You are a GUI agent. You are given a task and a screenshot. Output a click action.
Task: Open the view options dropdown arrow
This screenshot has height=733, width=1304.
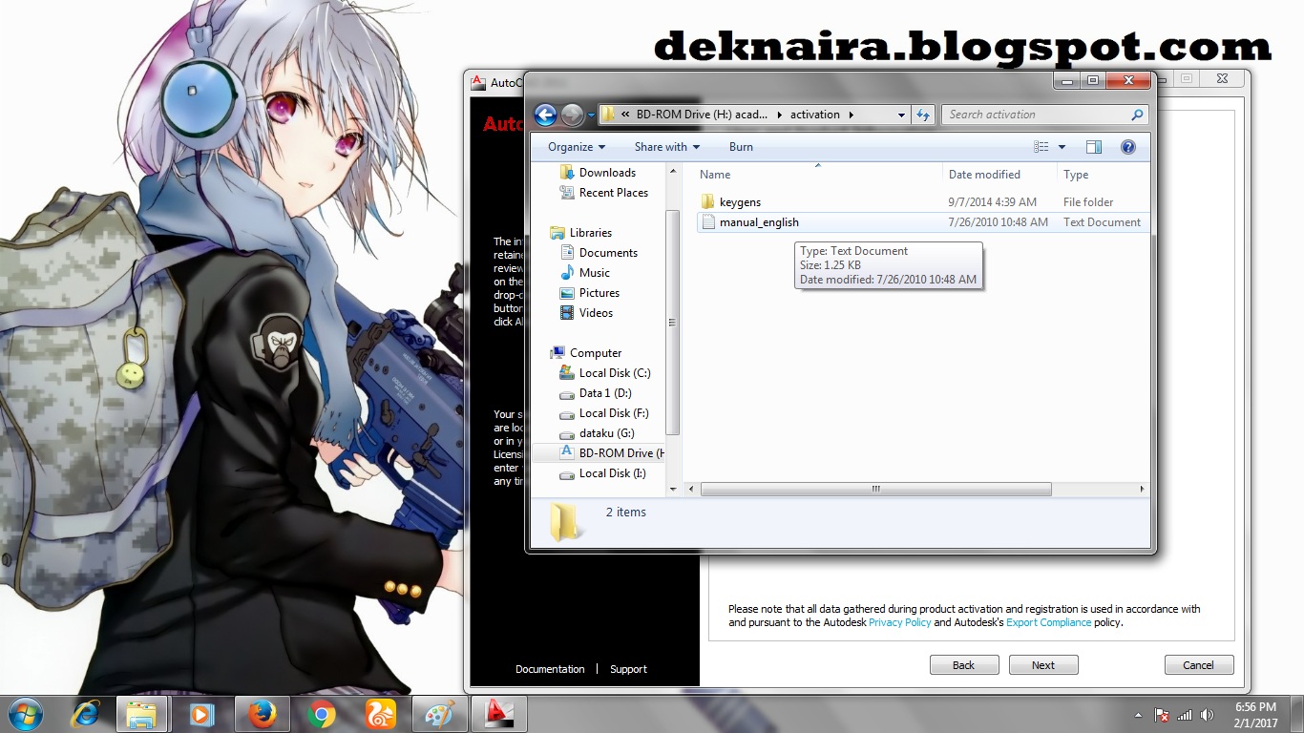click(1062, 147)
